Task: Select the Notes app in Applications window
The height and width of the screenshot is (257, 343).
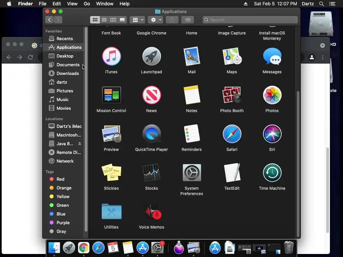Action: [192, 95]
